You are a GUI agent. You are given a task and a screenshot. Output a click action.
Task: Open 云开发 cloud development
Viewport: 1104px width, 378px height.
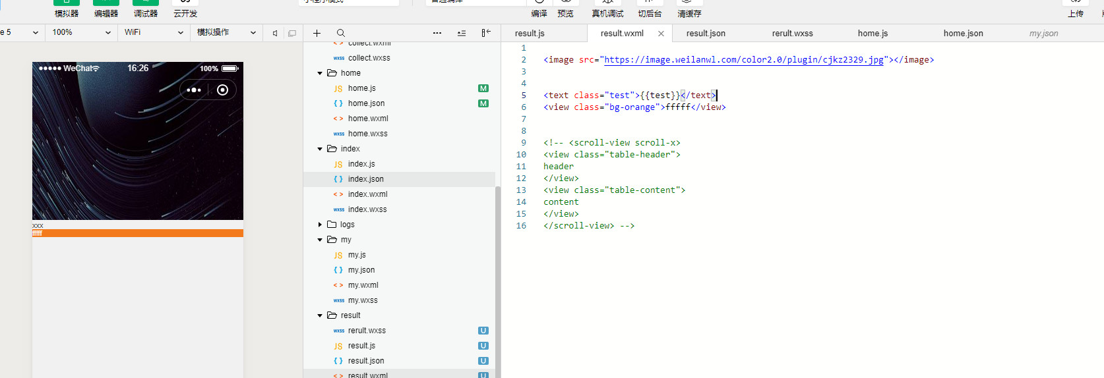[185, 9]
